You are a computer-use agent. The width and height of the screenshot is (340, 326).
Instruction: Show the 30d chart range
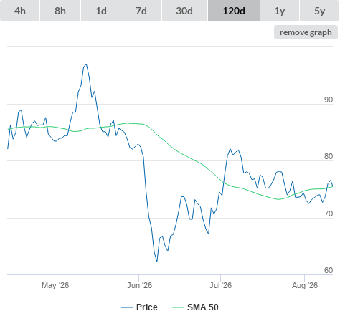click(184, 11)
